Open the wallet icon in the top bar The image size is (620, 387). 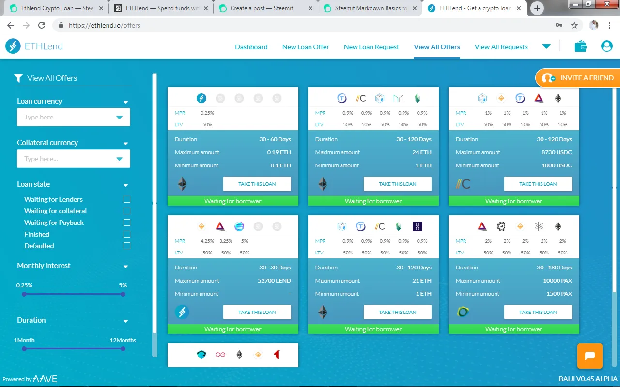click(581, 46)
